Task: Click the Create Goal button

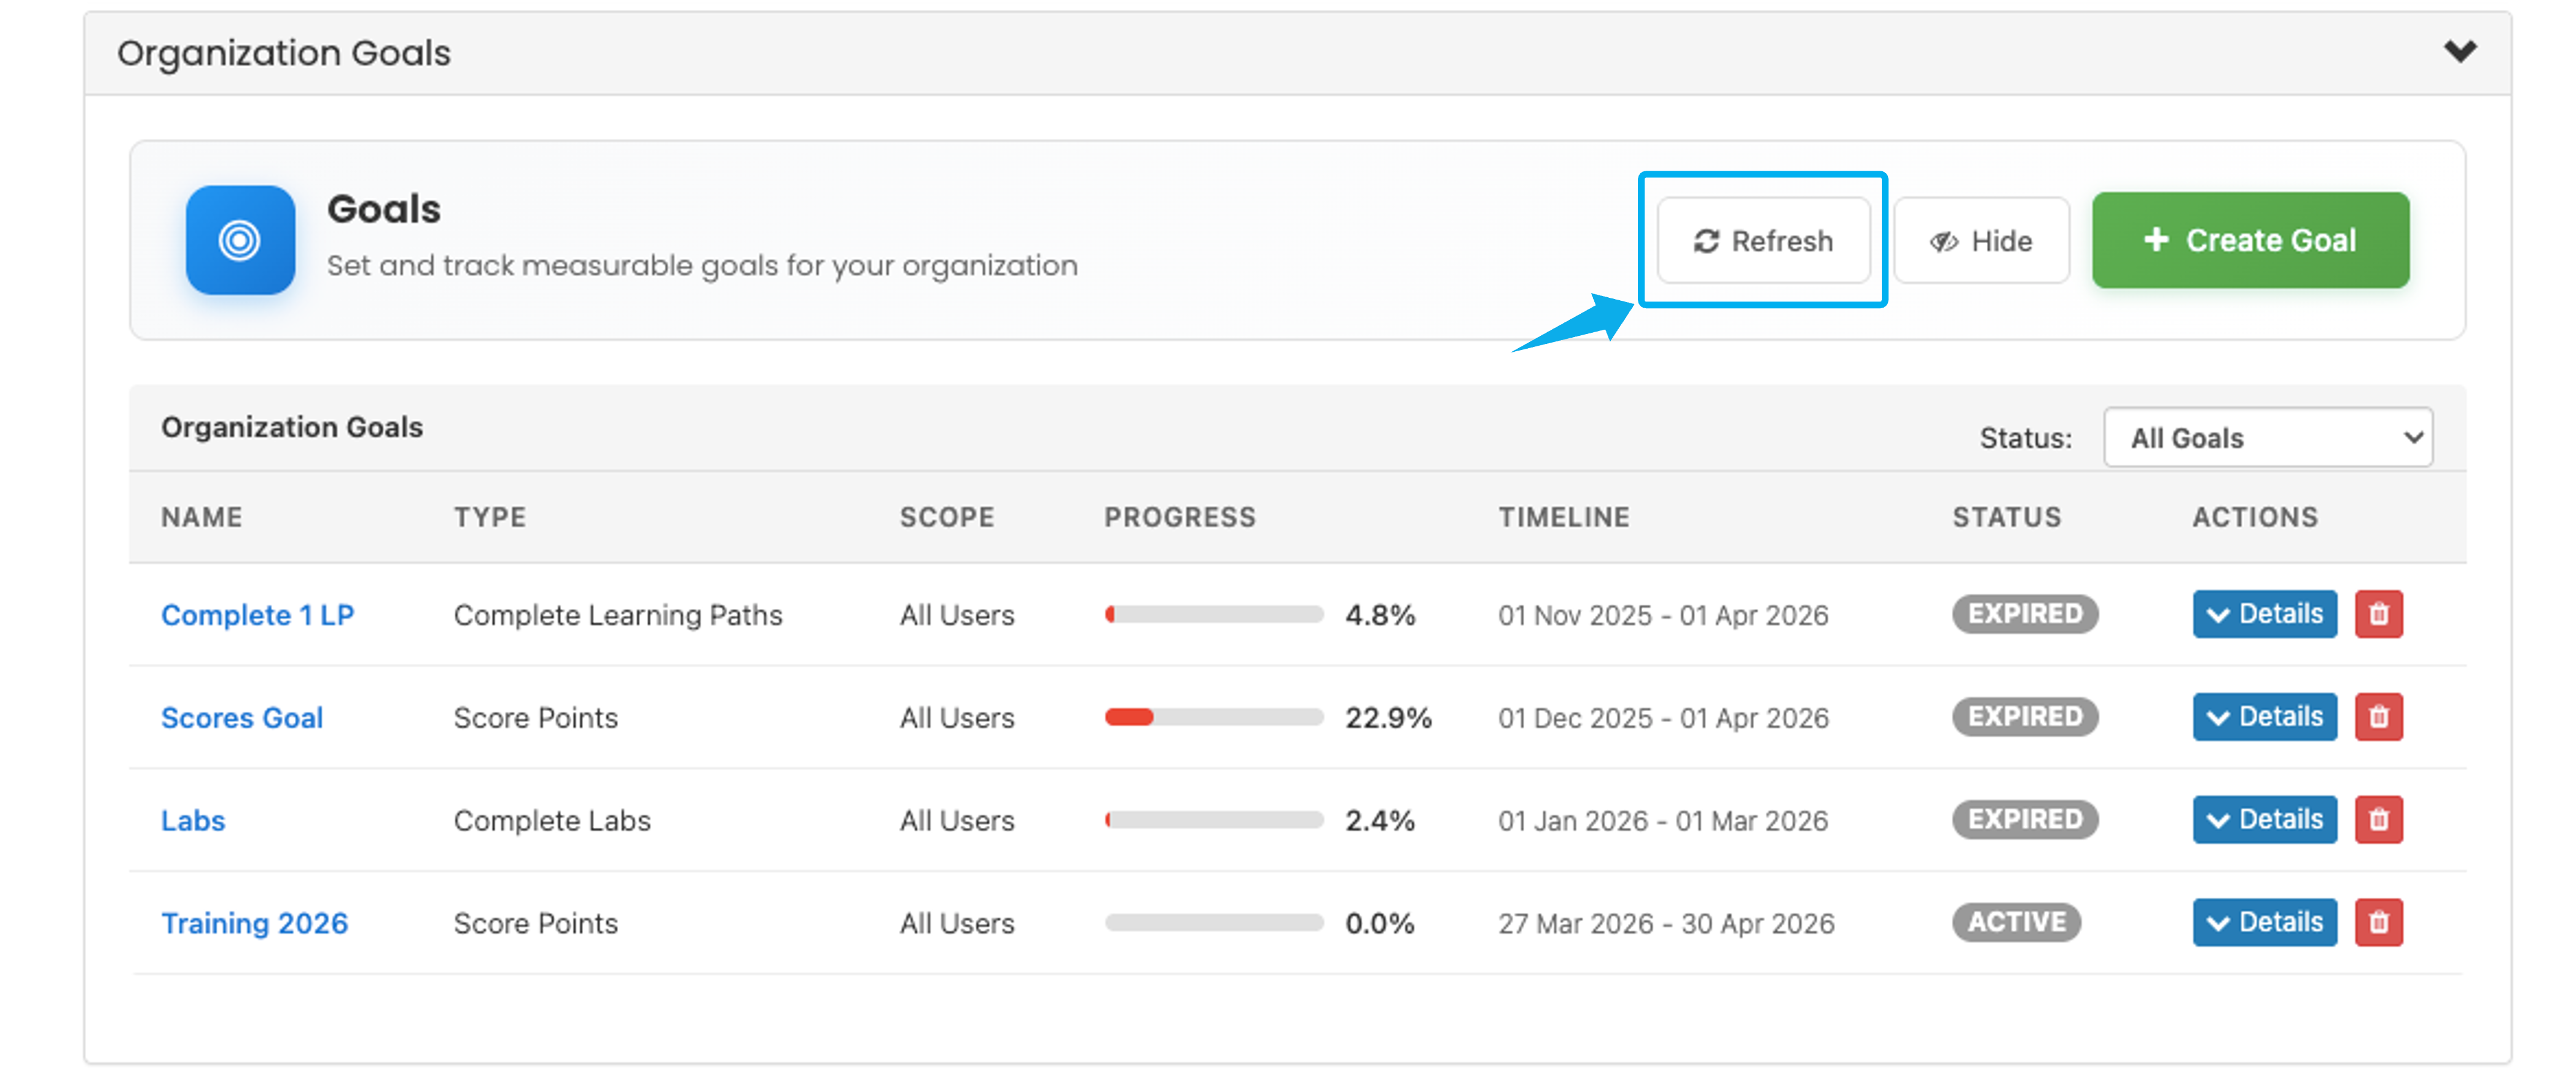Action: pyautogui.click(x=2250, y=241)
